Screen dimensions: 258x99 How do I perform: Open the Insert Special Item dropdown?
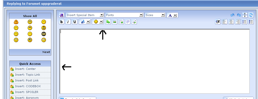point(85,15)
